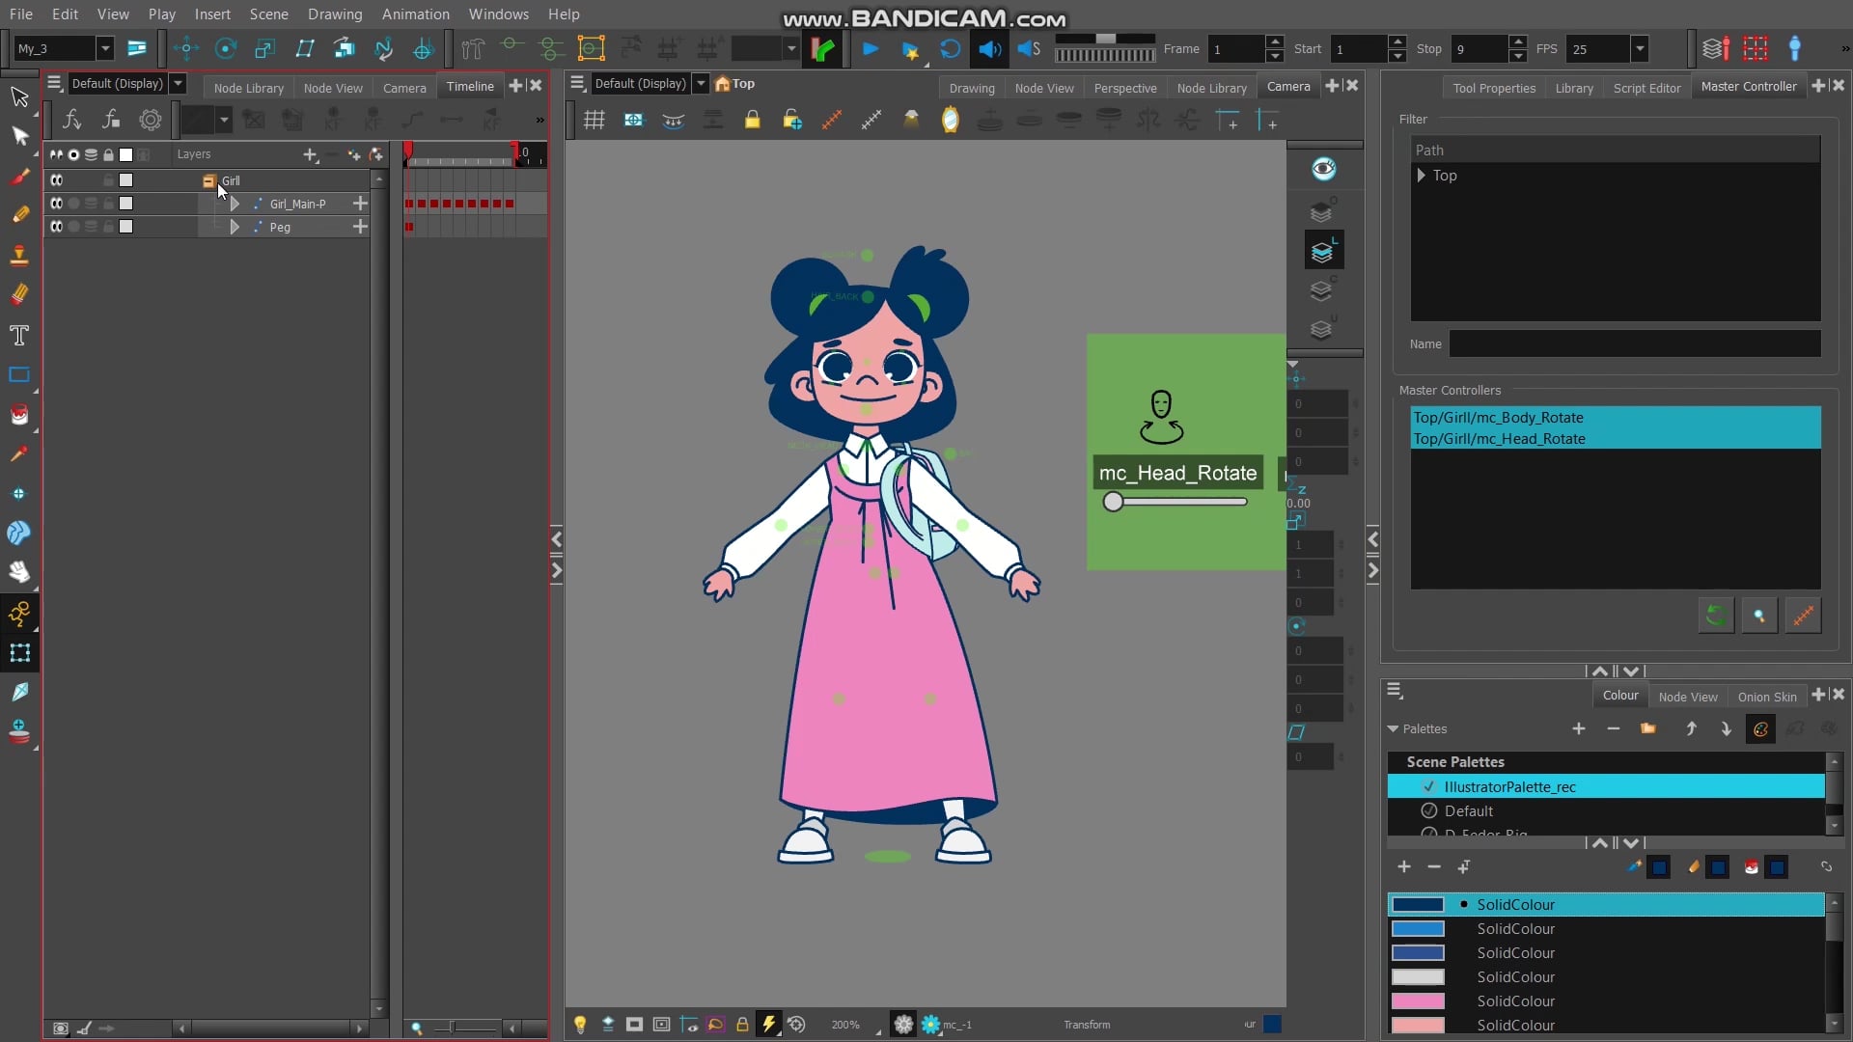Select Top/Girll/mc_Head_Rotate controller
Screen dimensions: 1853x1042
tap(1615, 438)
